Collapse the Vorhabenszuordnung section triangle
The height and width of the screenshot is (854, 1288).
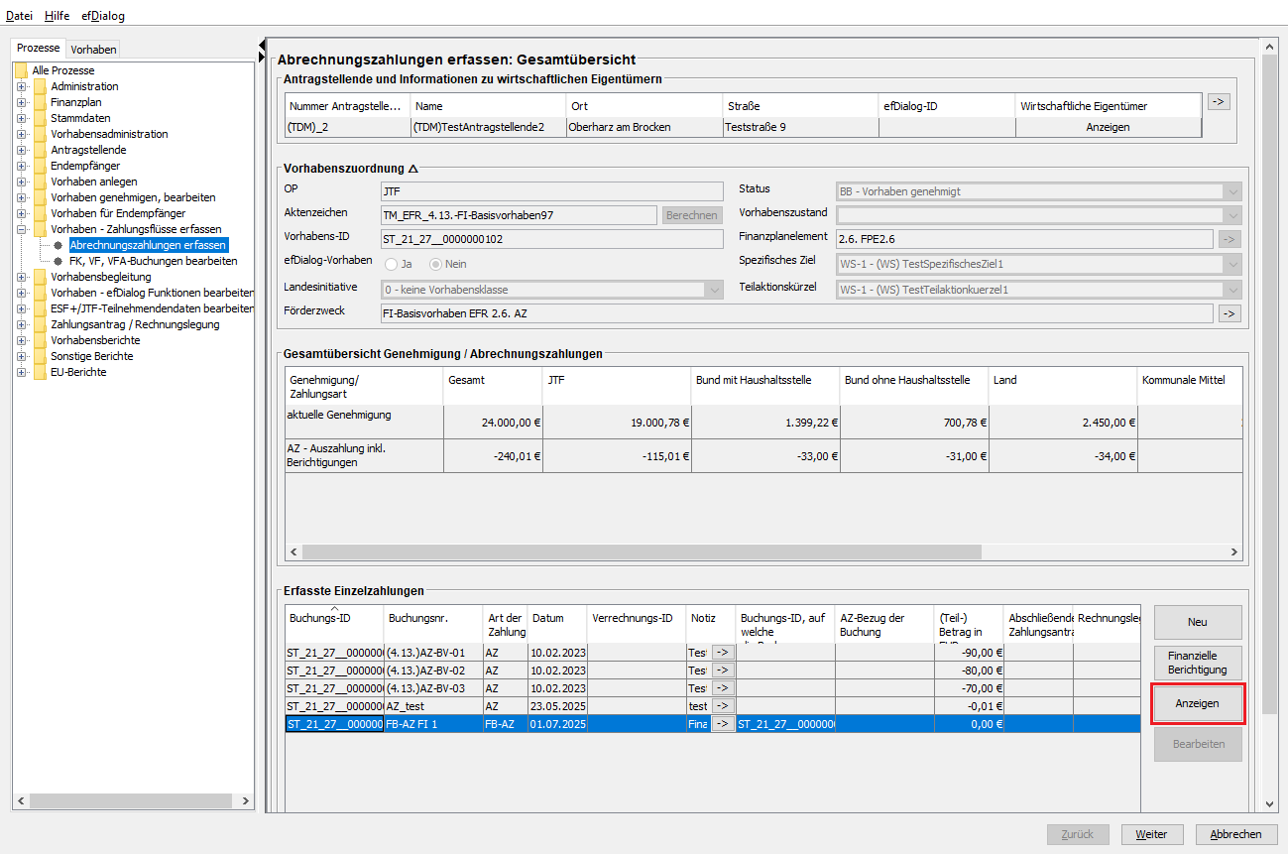pyautogui.click(x=413, y=170)
